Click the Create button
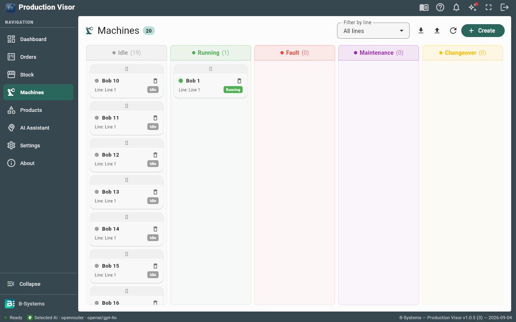Screen dimensions: 516x322 pyautogui.click(x=483, y=31)
